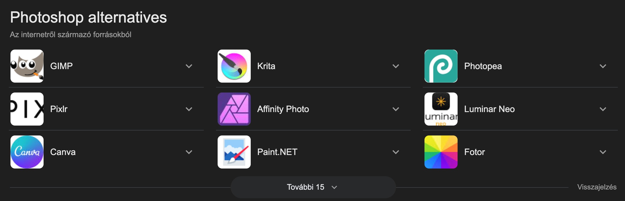The height and width of the screenshot is (201, 625).
Task: Select the Luminar Neo app icon
Action: point(441,109)
